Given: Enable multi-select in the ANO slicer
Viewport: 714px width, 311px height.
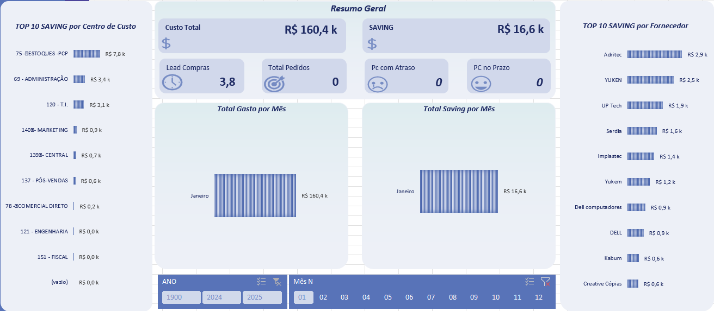Looking at the screenshot, I should 261,282.
